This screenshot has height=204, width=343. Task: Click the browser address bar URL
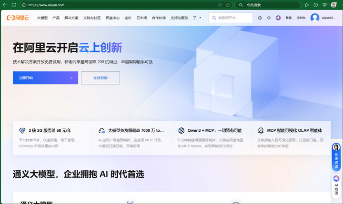(46, 5)
